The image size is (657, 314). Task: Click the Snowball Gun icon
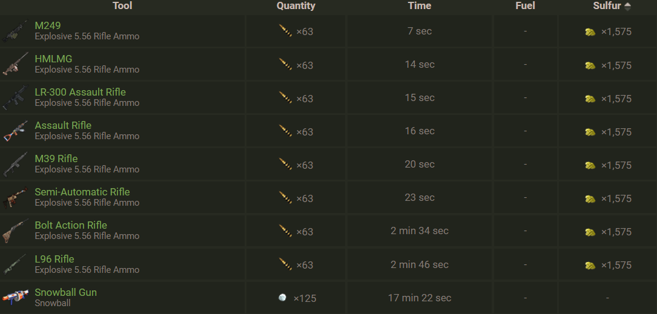pos(15,297)
